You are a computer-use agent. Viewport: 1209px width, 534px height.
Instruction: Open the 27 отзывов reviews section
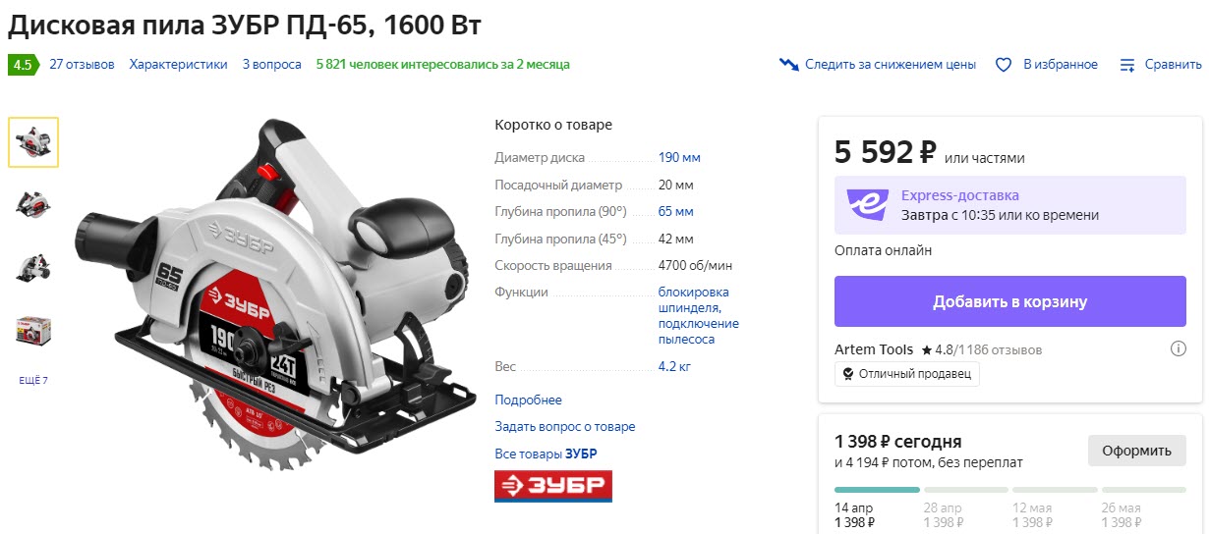click(x=82, y=65)
